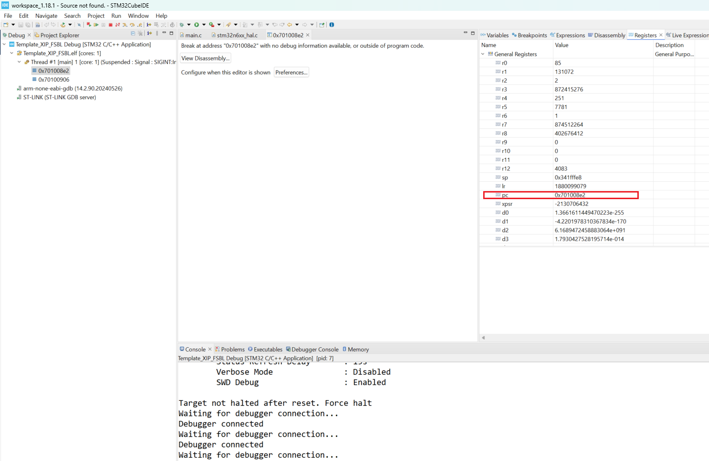Click the Resume playback icon
This screenshot has height=461, width=709.
pyautogui.click(x=96, y=25)
